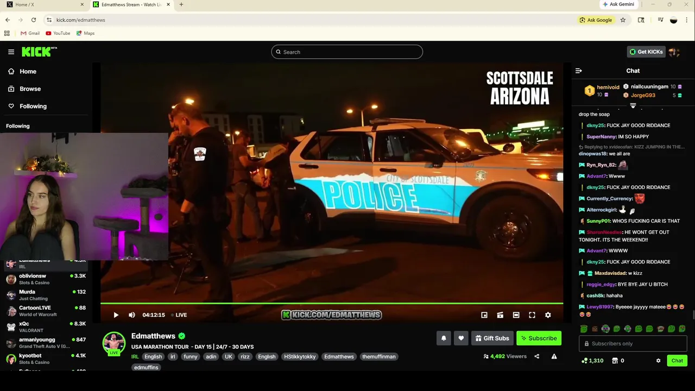Reload the page in browser
Screen dimensions: 695x391
click(x=34, y=20)
